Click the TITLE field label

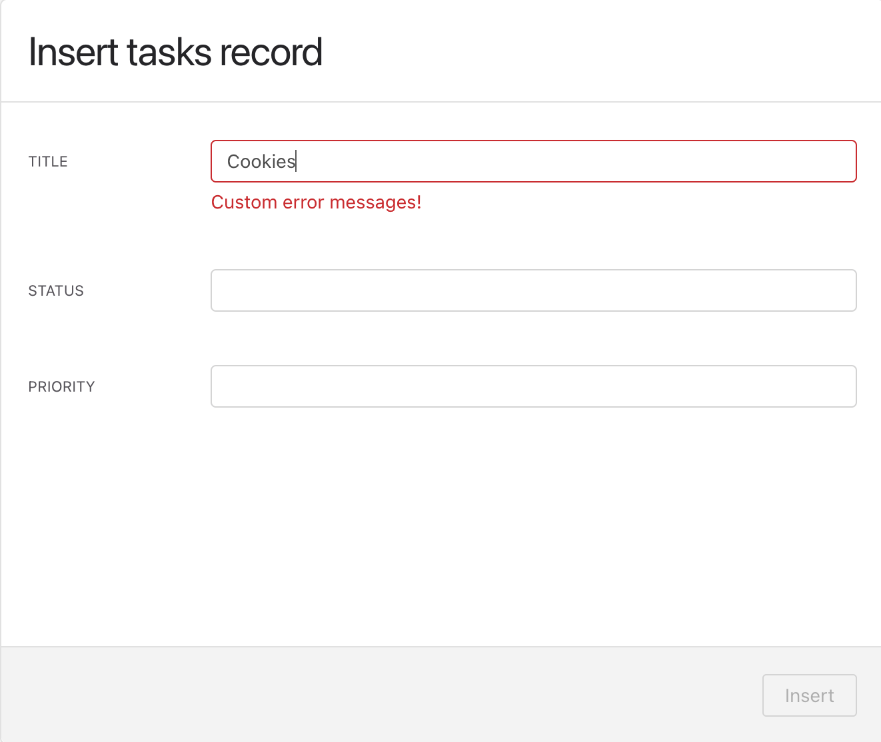pyautogui.click(x=48, y=162)
